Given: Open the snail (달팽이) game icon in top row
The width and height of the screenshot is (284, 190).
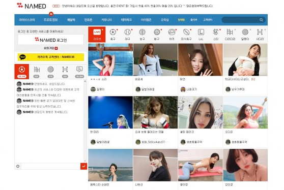Looking at the screenshot, I should click(x=245, y=32).
